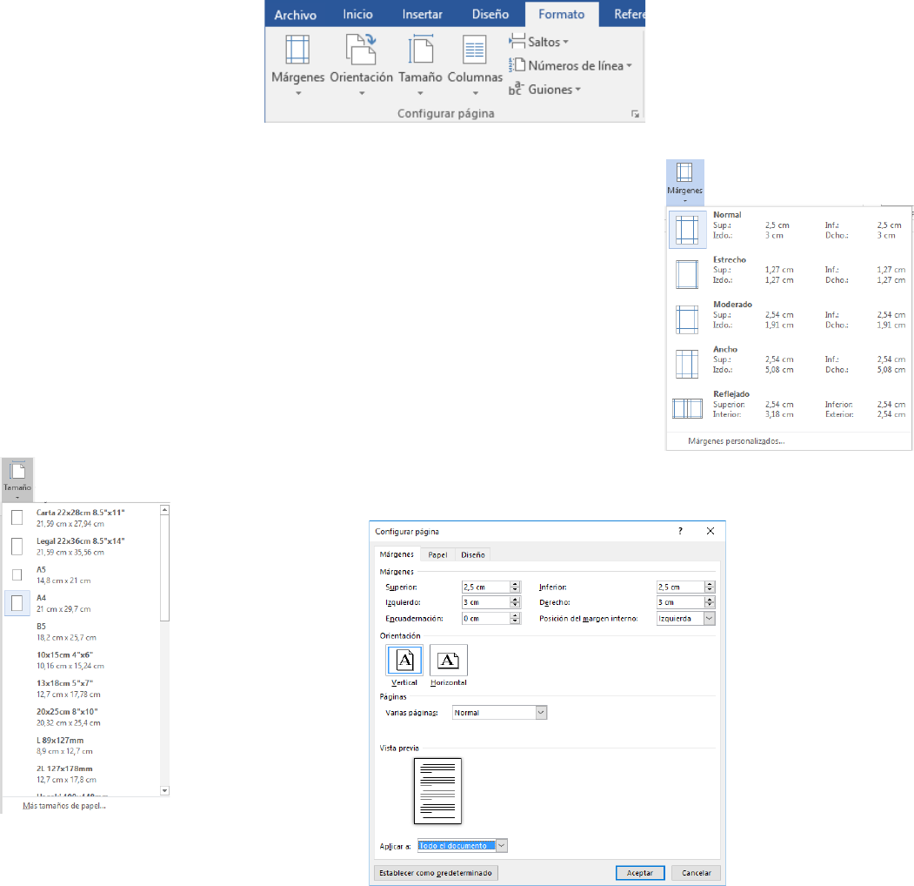Image resolution: width=914 pixels, height=886 pixels.
Task: Decrease the Izquierdo margin with spinner
Action: pos(515,606)
